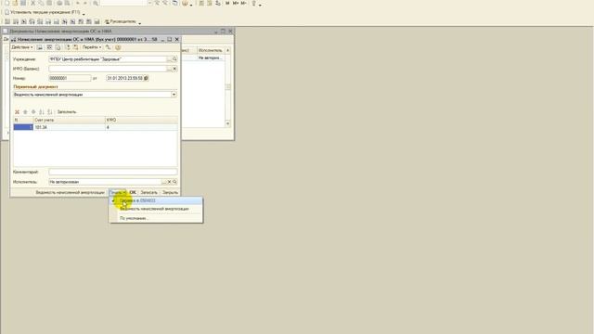The height and width of the screenshot is (334, 594).
Task: Select the table cell with account 101.34
Action: point(69,127)
